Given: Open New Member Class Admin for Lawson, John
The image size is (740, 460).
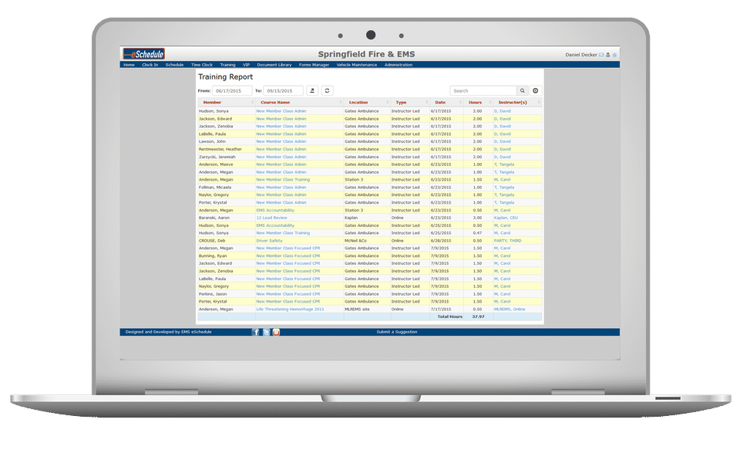Looking at the screenshot, I should (281, 141).
